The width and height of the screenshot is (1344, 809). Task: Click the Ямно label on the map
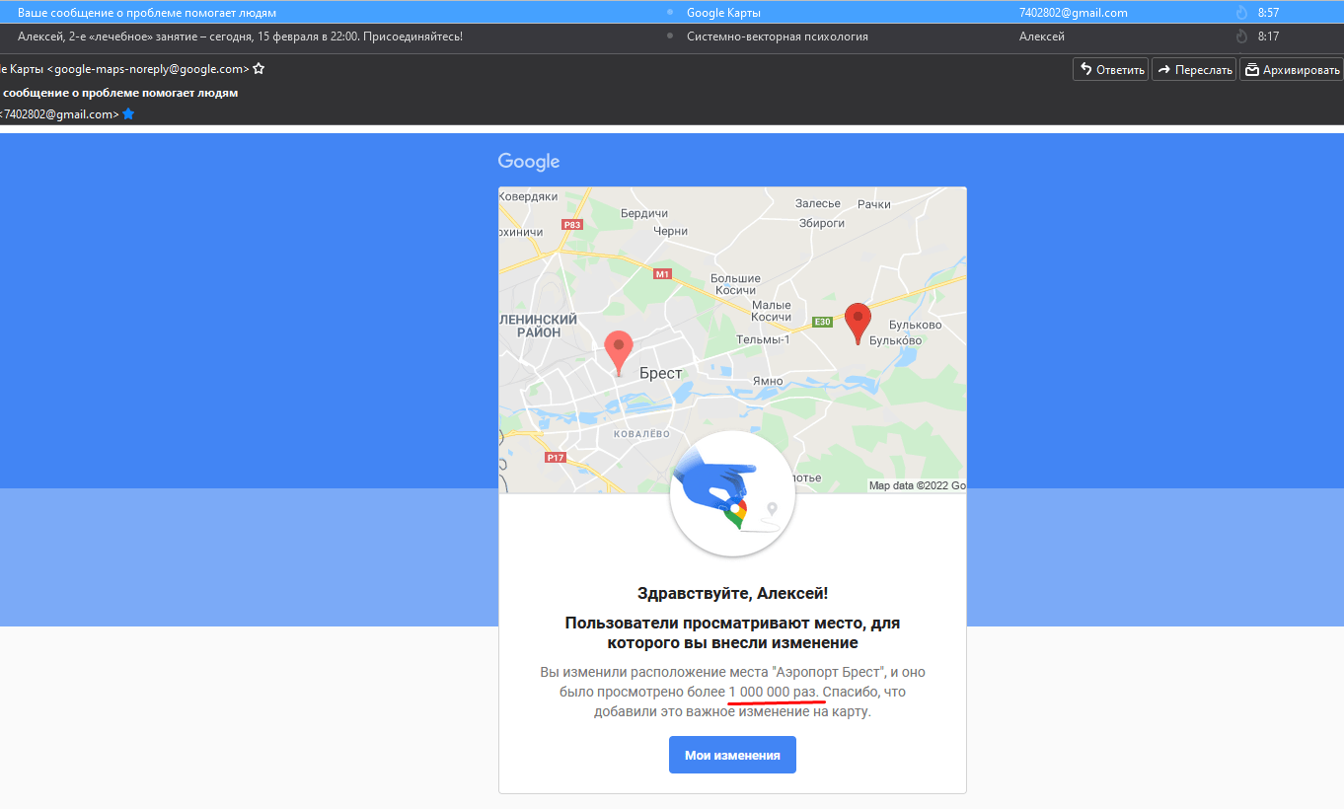pos(768,381)
